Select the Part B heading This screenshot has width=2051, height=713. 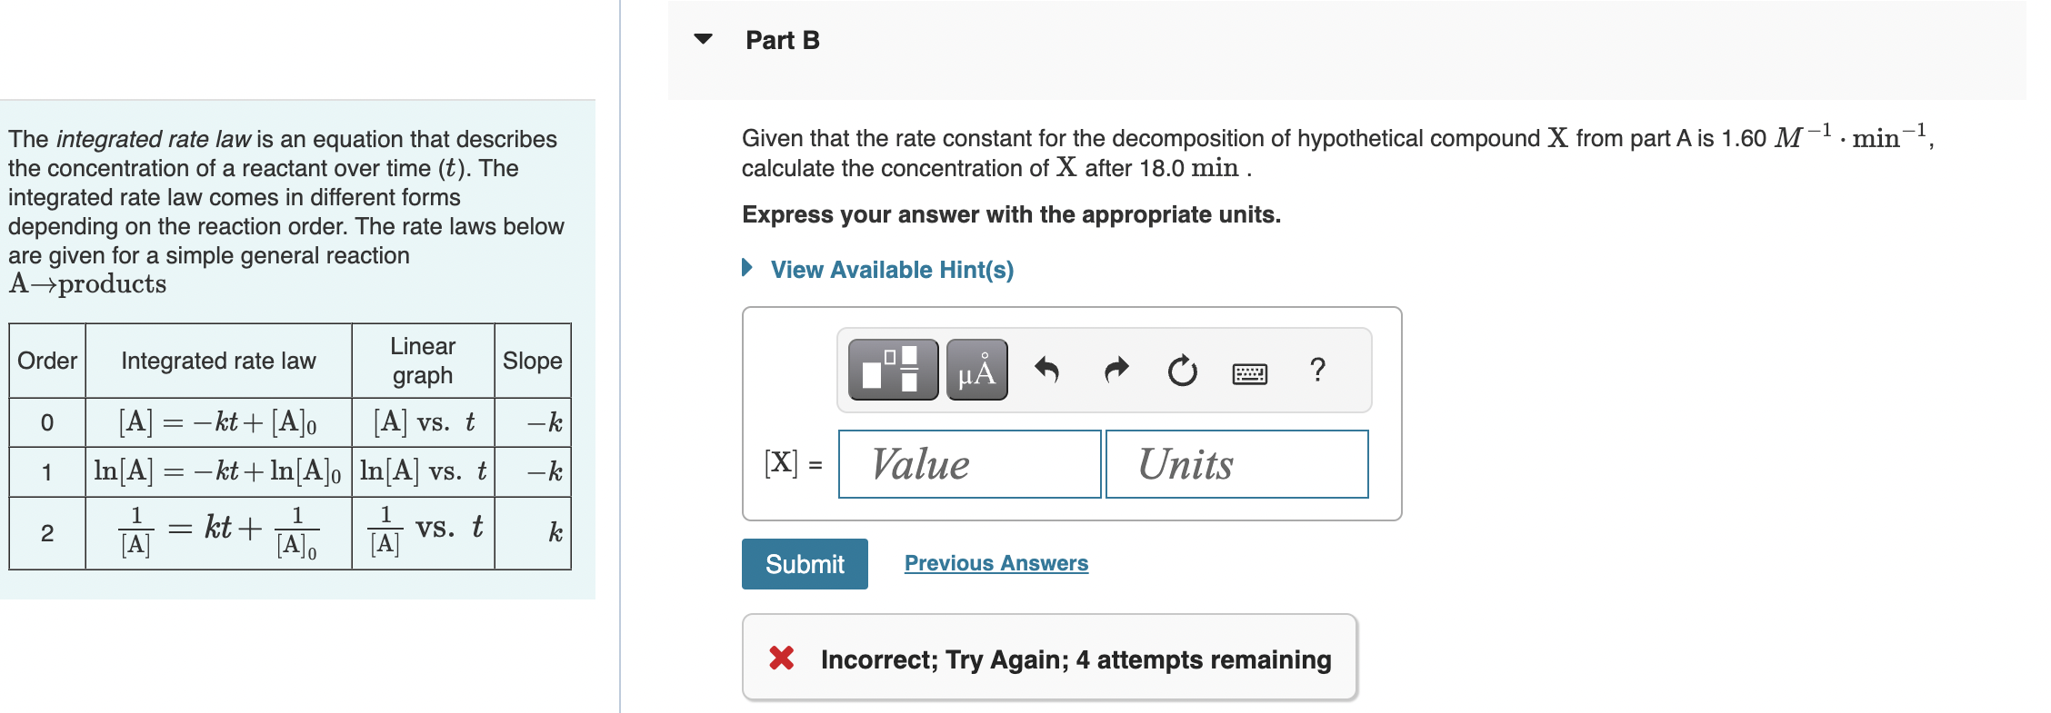[x=781, y=40]
